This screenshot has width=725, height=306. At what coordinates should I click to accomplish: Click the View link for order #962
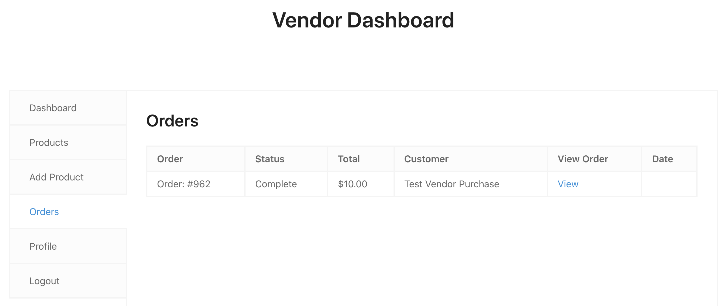(x=568, y=184)
